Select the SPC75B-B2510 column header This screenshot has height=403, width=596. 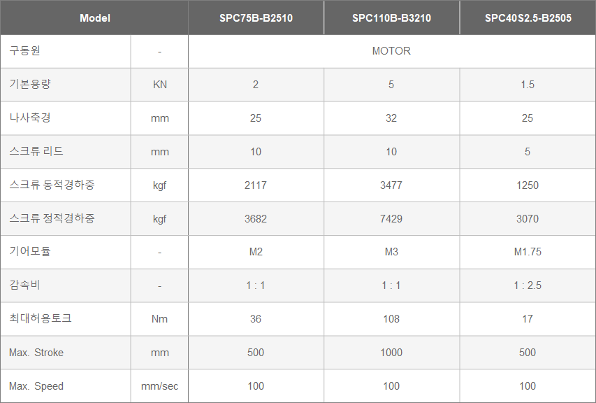(256, 18)
